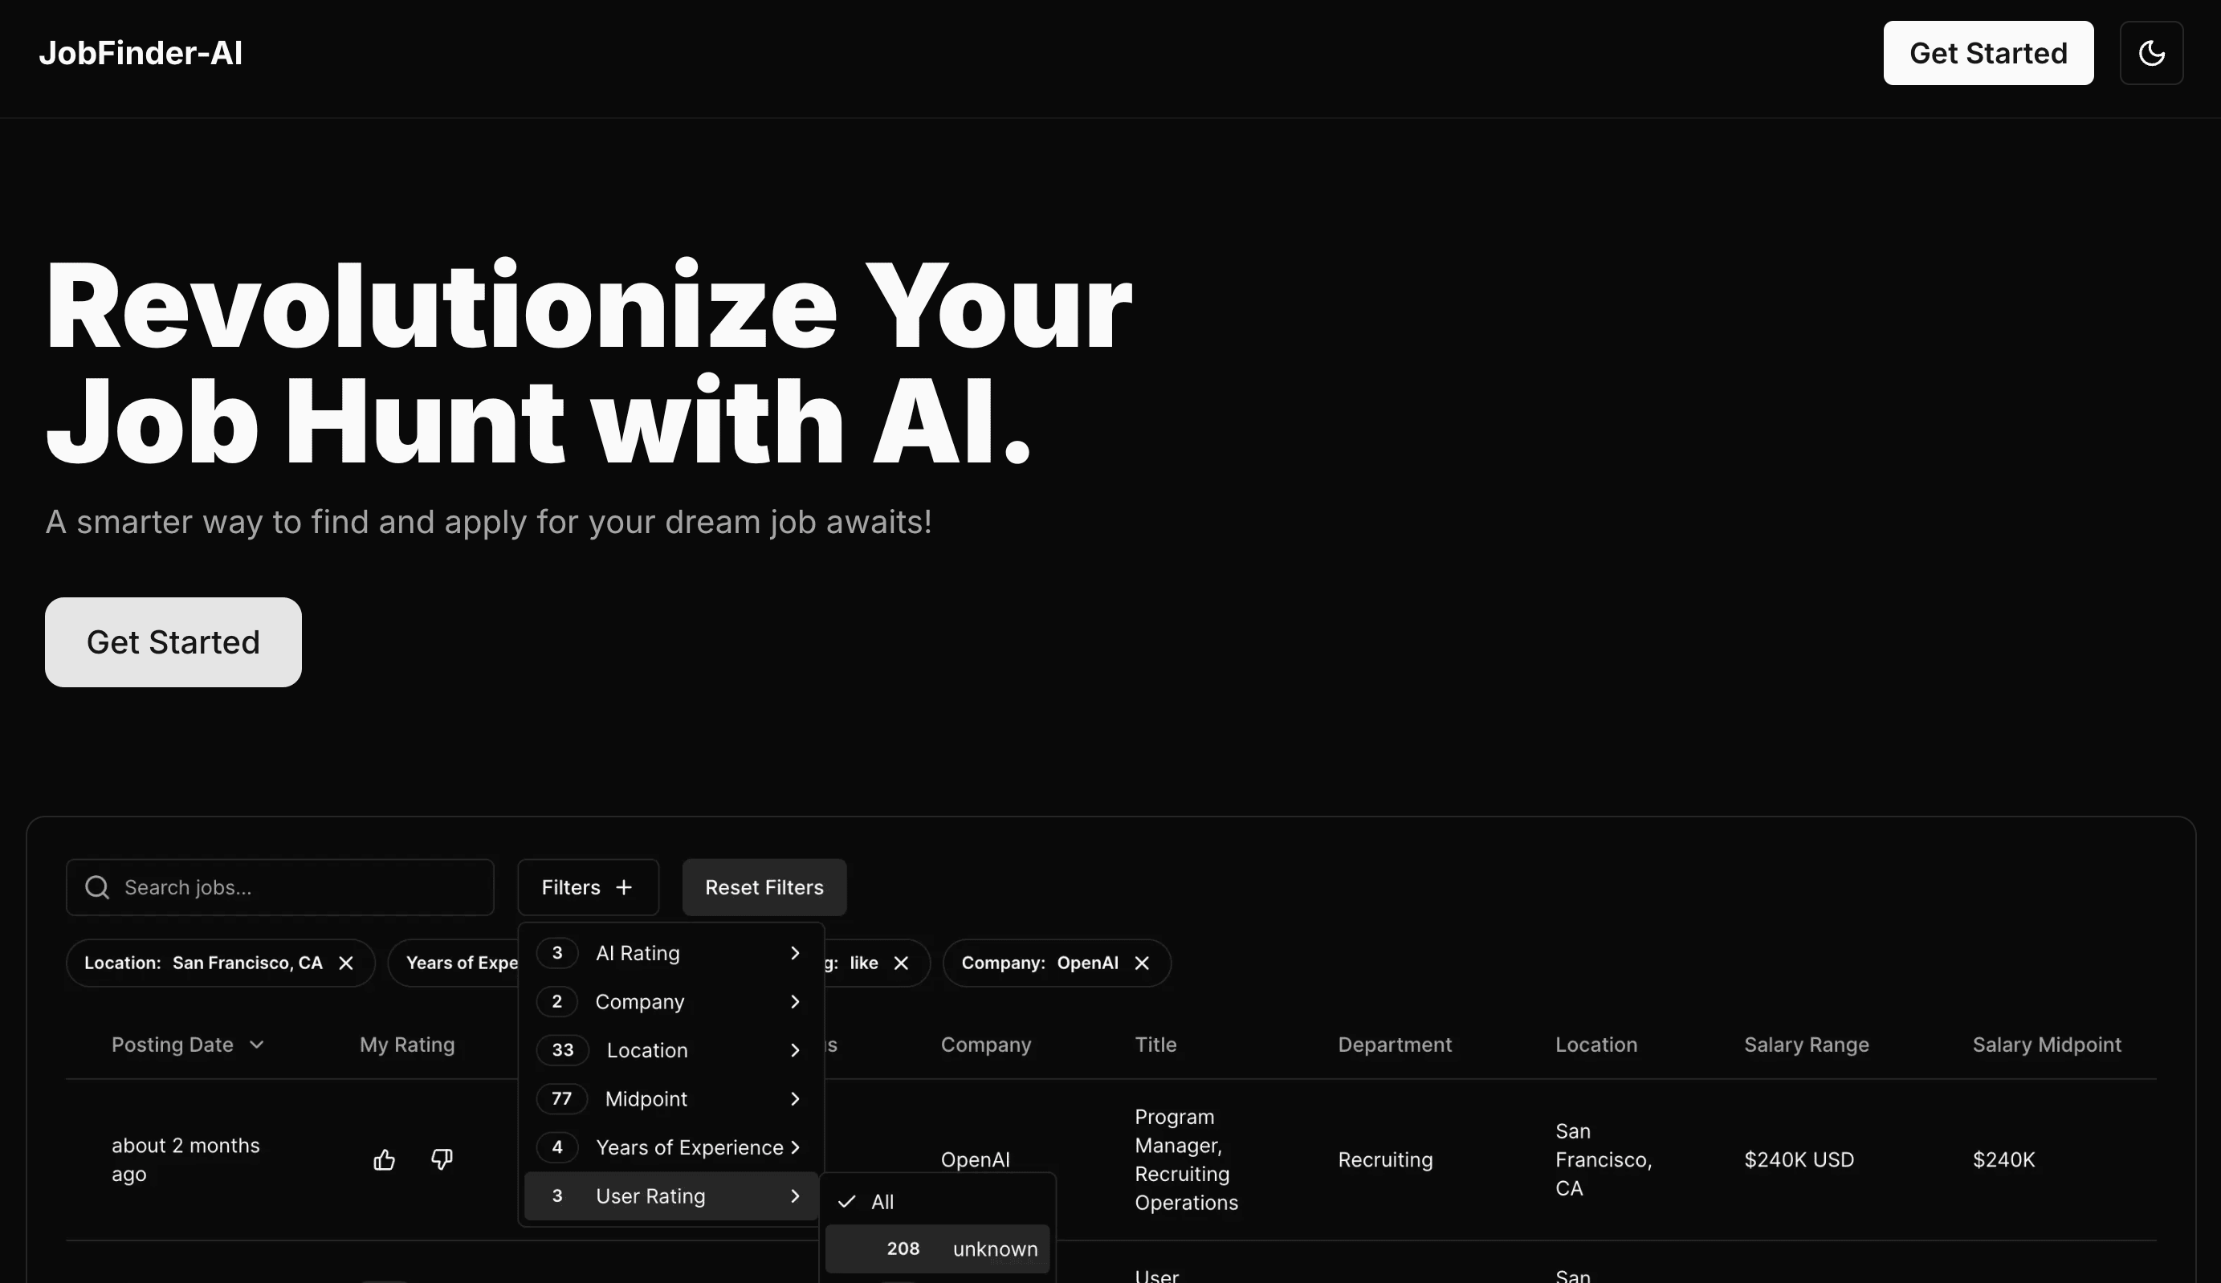Image resolution: width=2221 pixels, height=1283 pixels.
Task: Click the Reset Filters button
Action: [763, 886]
